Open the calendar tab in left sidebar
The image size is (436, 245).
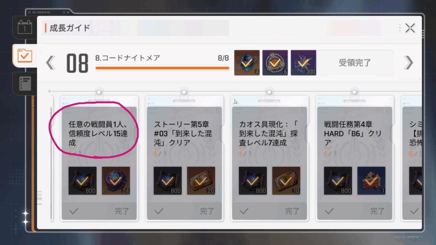click(25, 28)
